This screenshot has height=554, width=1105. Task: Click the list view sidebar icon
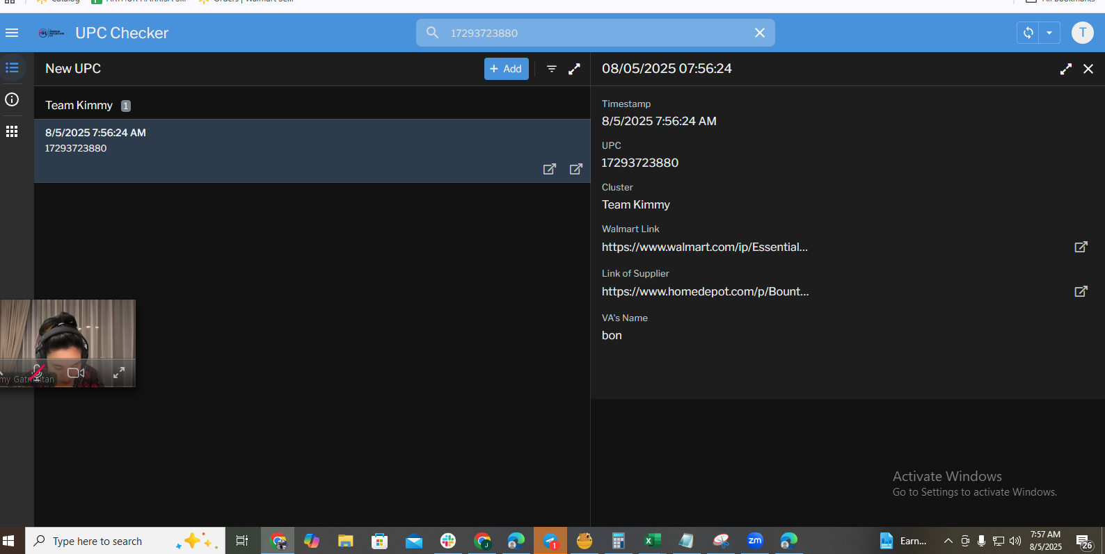(12, 68)
